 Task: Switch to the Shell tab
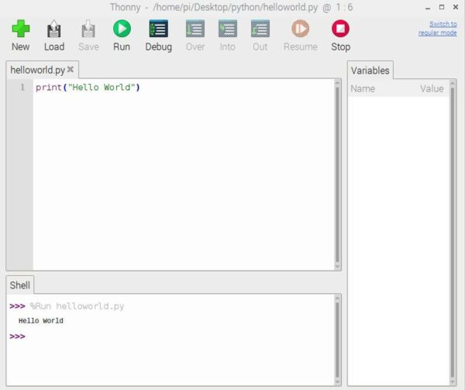pyautogui.click(x=20, y=285)
